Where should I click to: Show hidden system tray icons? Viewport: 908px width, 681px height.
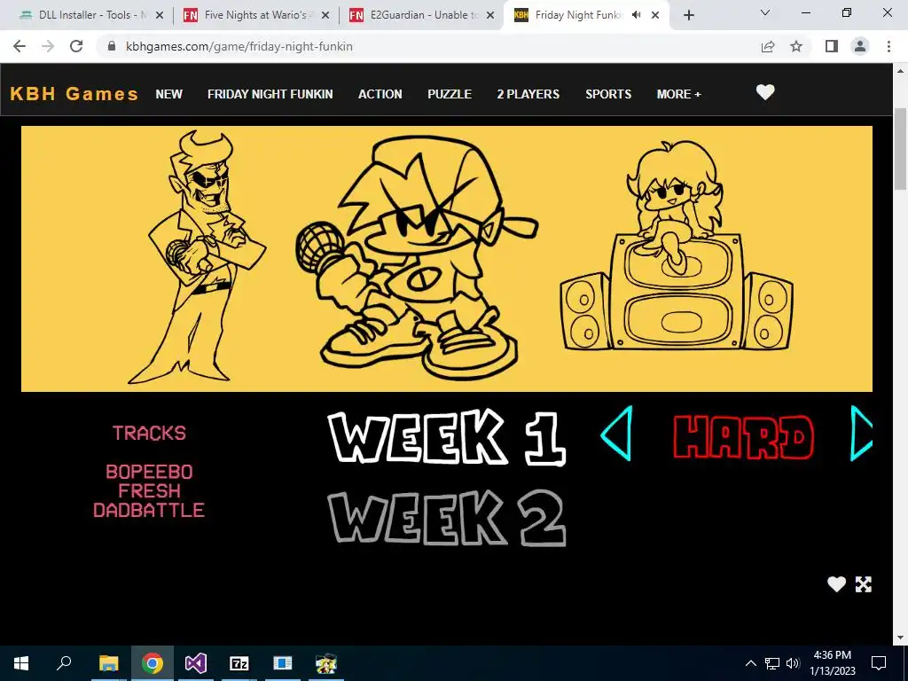(x=750, y=663)
